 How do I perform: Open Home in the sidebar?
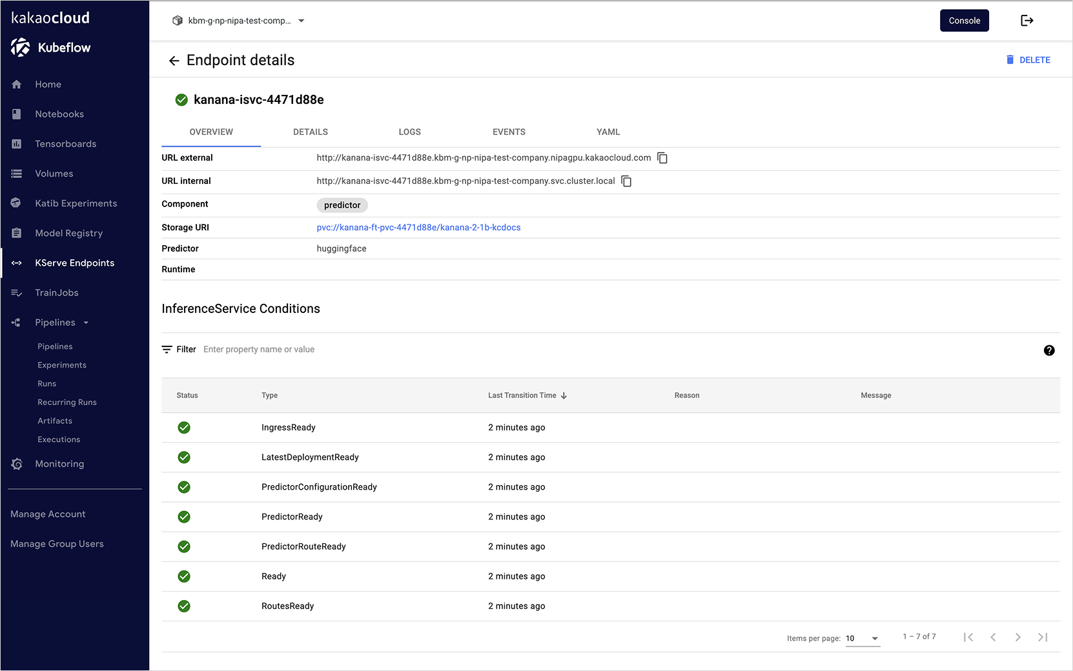(x=48, y=85)
